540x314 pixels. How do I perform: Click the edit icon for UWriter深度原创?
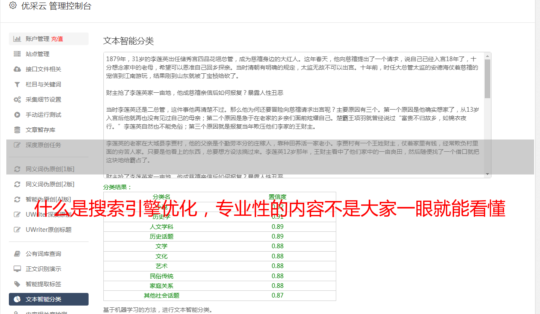click(x=17, y=215)
